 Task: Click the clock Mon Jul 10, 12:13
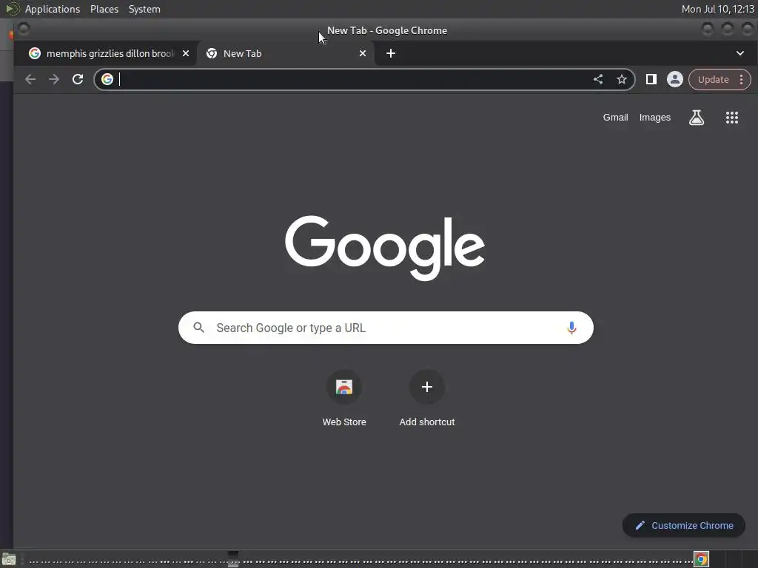tap(717, 9)
